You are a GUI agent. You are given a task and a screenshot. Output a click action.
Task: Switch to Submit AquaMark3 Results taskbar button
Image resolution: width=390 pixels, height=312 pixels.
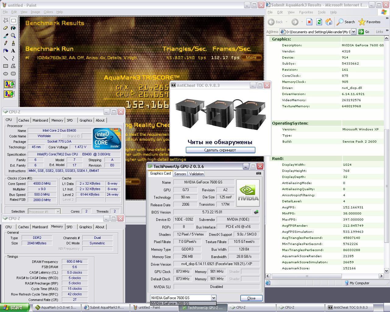[105, 307]
